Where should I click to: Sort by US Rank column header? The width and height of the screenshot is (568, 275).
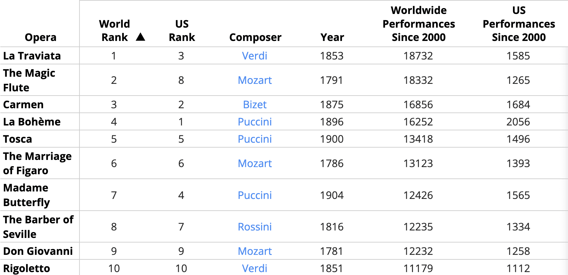pos(182,31)
